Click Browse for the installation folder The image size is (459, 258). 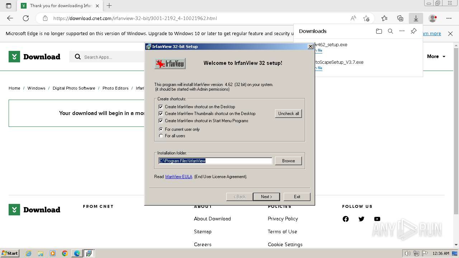pos(288,161)
